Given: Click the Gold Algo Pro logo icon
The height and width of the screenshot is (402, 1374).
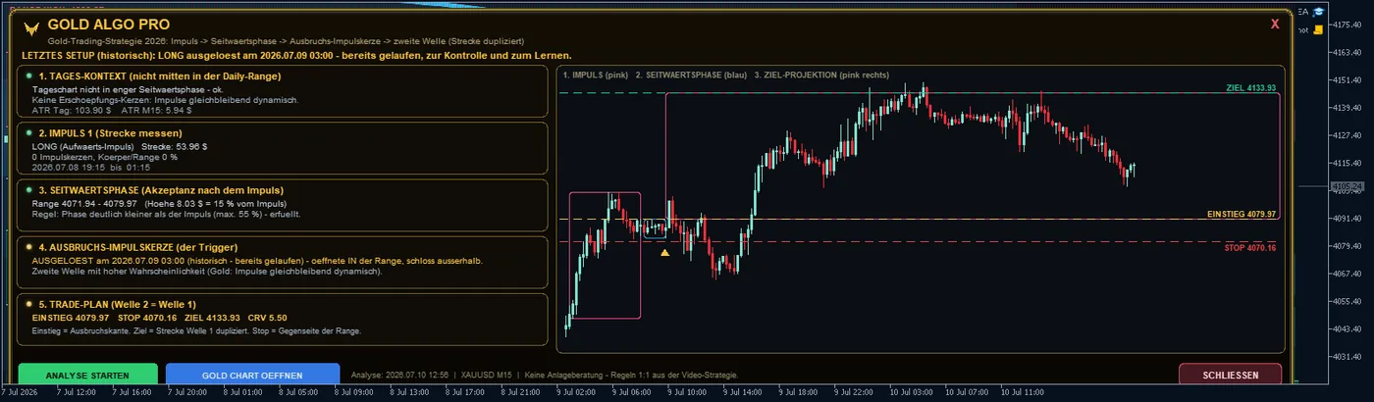Looking at the screenshot, I should [29, 29].
